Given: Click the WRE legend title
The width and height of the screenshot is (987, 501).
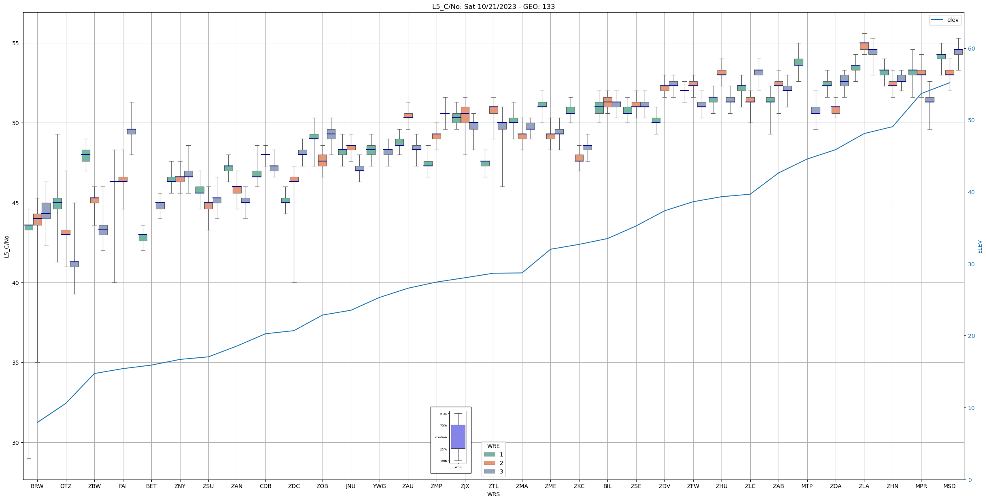Looking at the screenshot, I should (493, 446).
